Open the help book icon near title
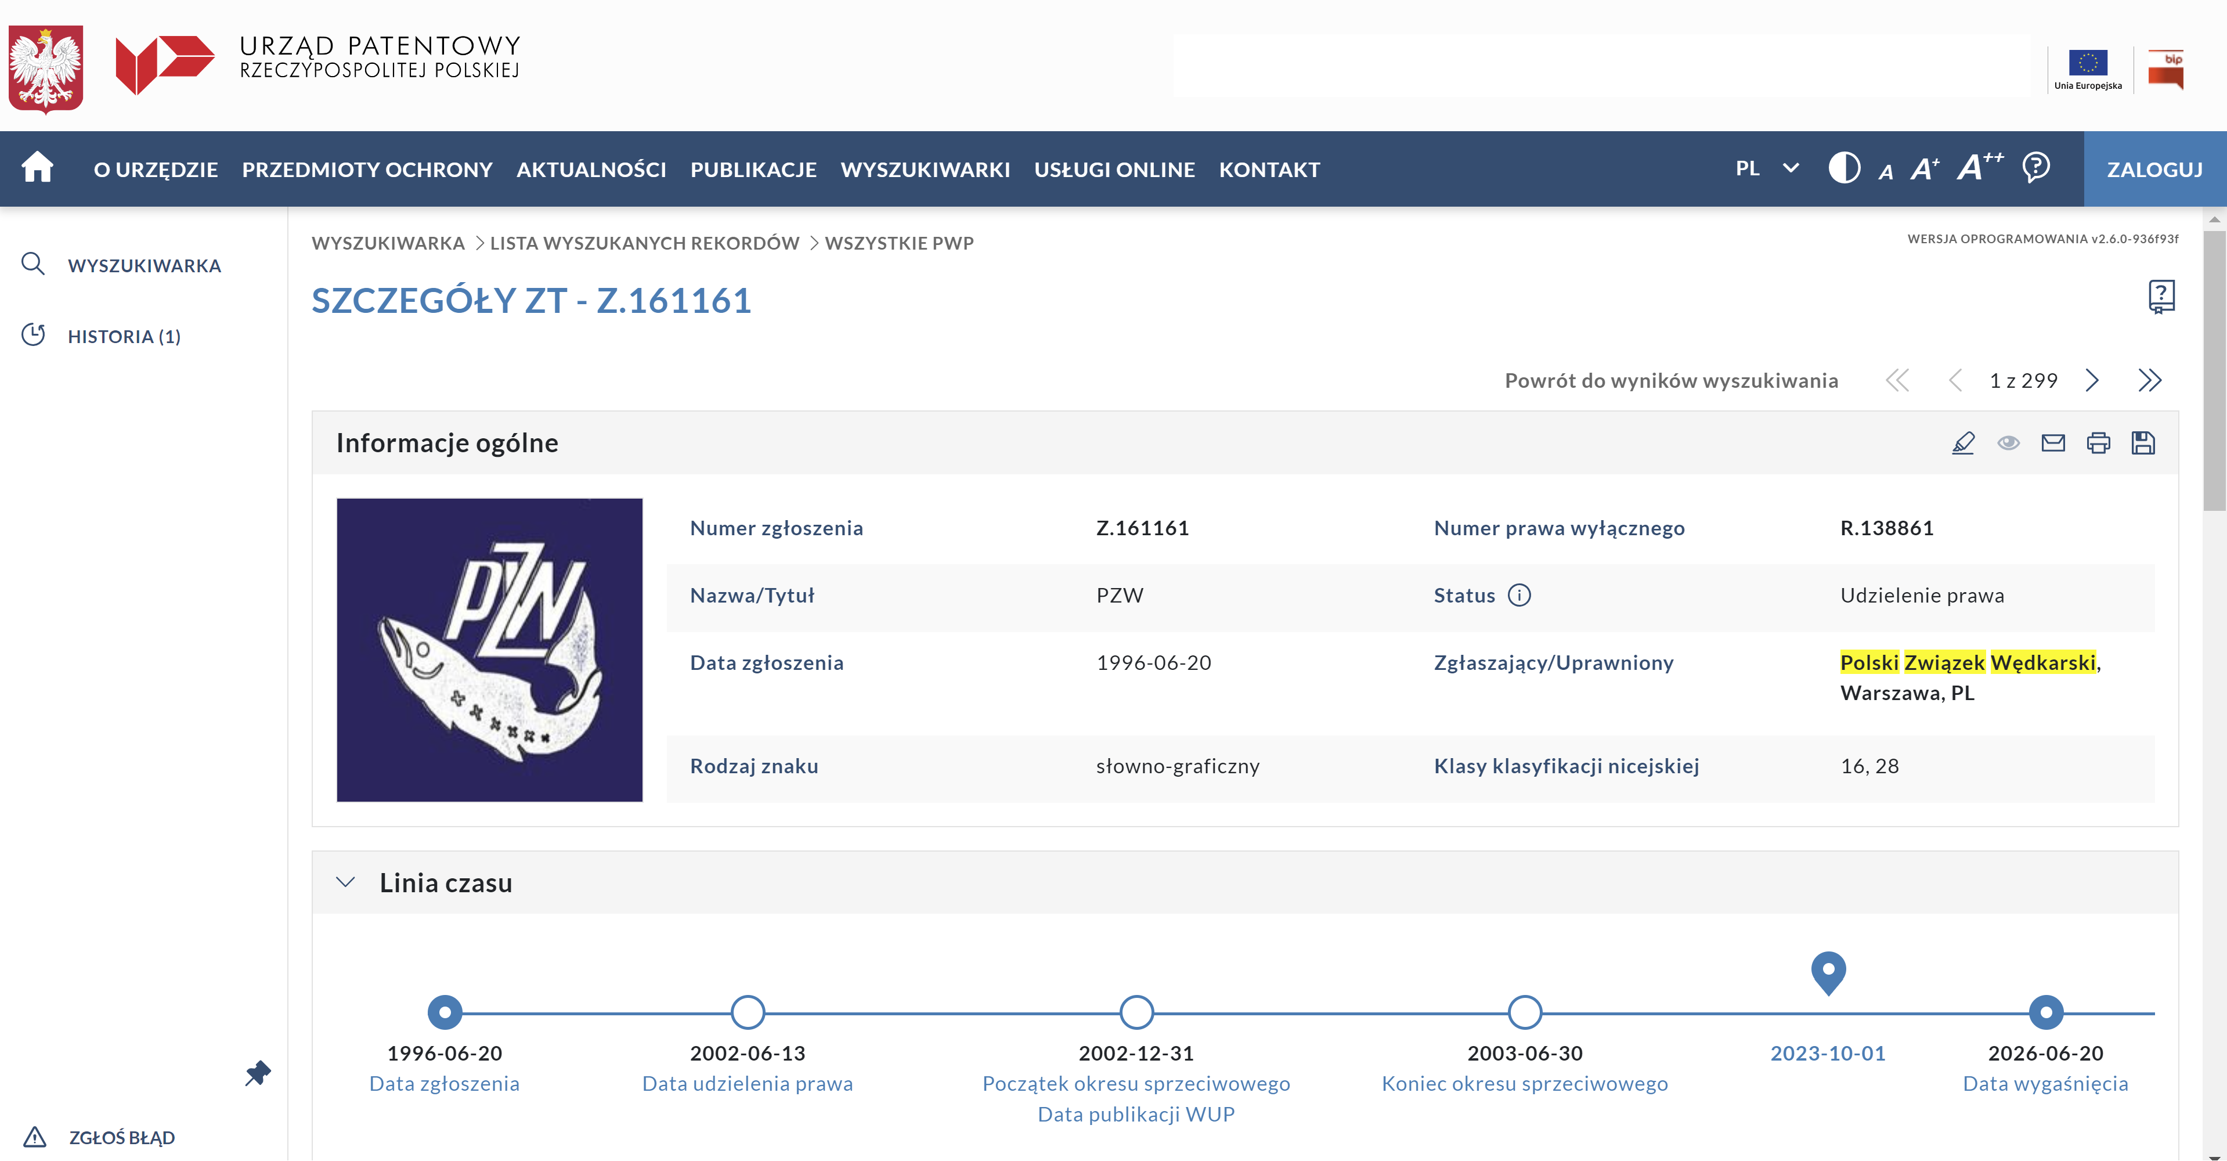 point(2161,297)
